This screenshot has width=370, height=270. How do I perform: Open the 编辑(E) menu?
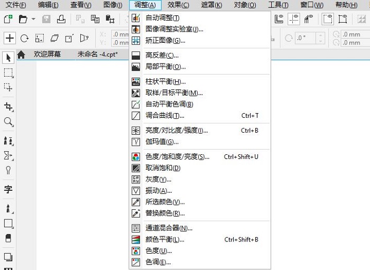coord(48,5)
